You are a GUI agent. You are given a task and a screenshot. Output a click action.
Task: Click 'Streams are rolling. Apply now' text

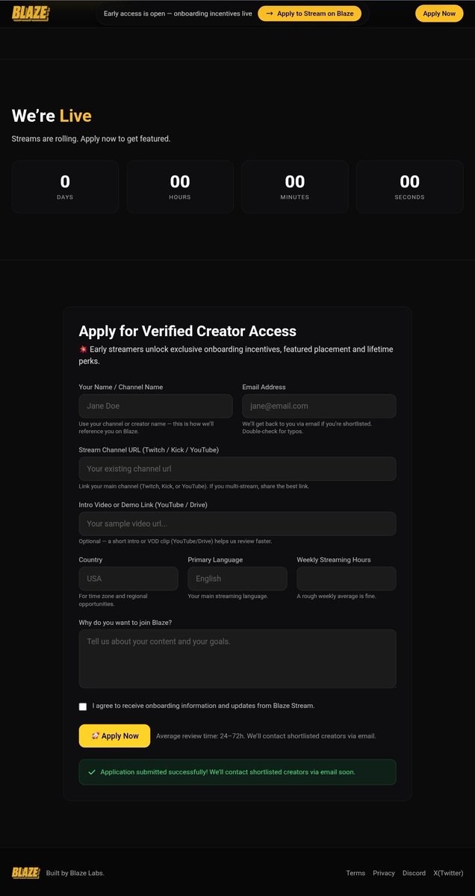point(91,139)
